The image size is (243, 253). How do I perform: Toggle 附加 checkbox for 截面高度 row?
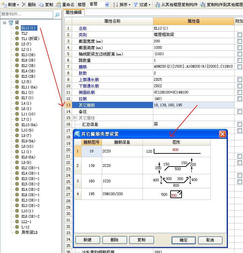point(240,47)
